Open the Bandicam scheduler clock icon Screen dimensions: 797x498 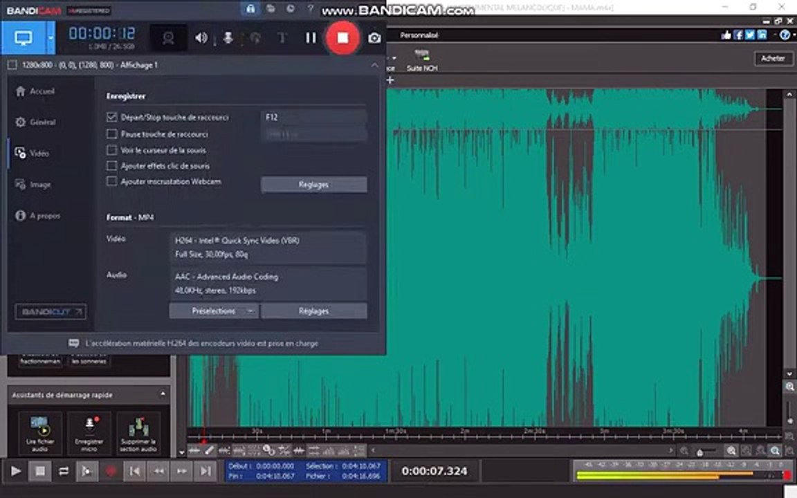click(291, 8)
